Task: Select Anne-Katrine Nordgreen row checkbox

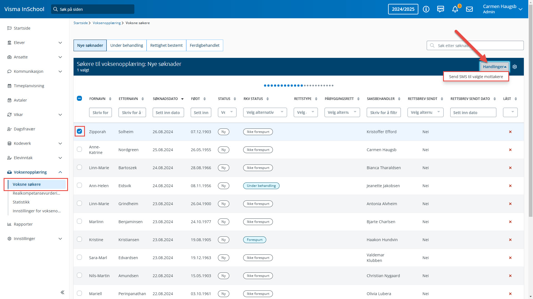Action: (79, 149)
